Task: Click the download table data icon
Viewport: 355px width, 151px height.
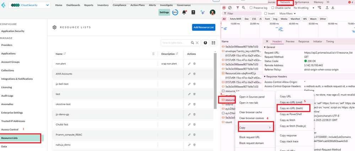Action: [205, 43]
